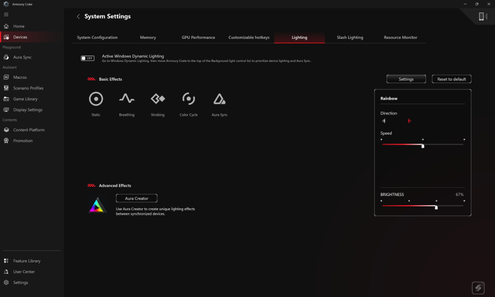Click the Speed slider handle
The image size is (495, 297).
[x=423, y=146]
